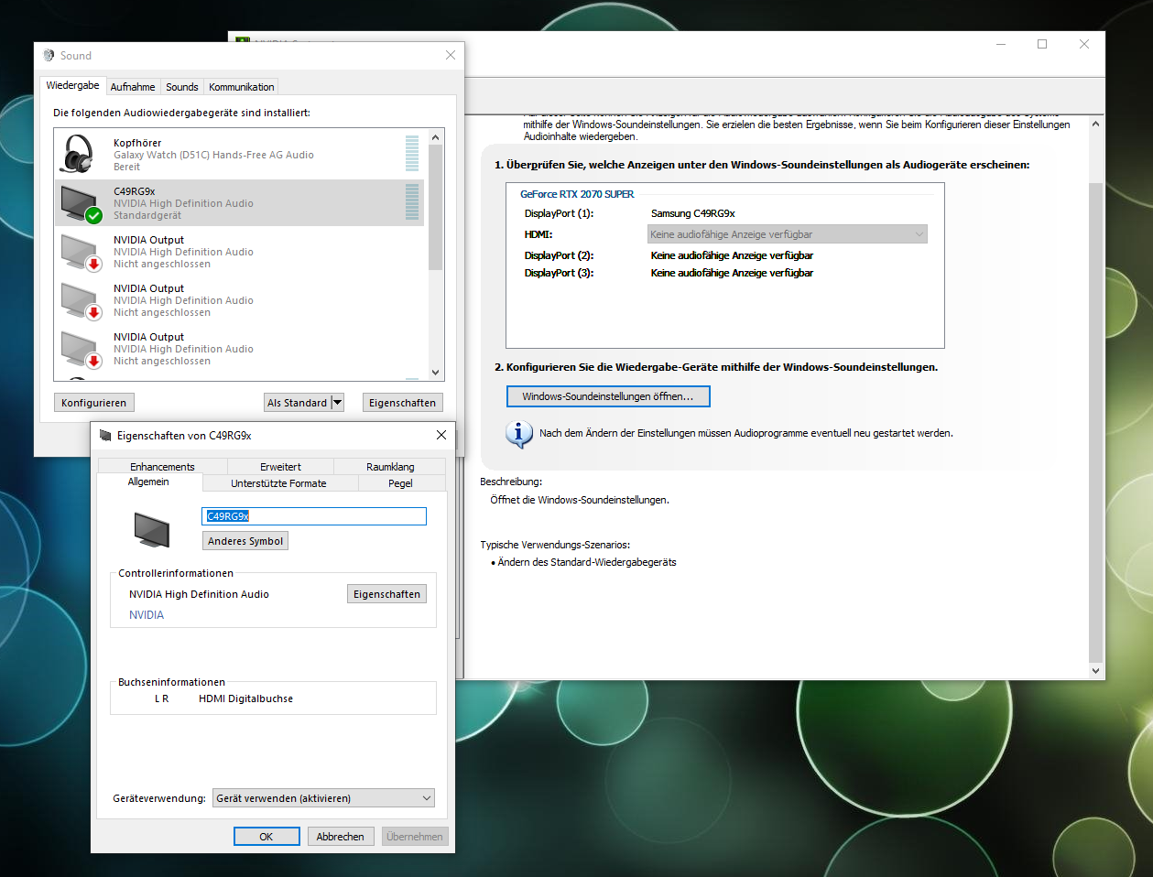
Task: Maximize the NVIDIA control panel window
Action: point(1042,44)
